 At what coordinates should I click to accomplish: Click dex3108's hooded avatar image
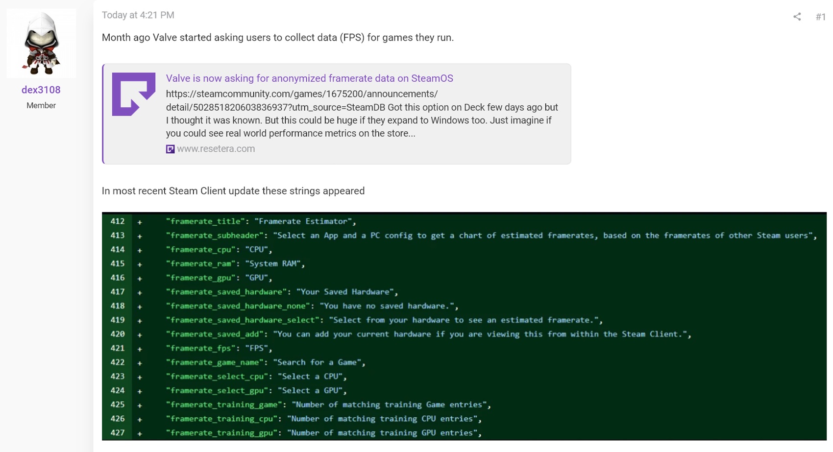[x=41, y=44]
